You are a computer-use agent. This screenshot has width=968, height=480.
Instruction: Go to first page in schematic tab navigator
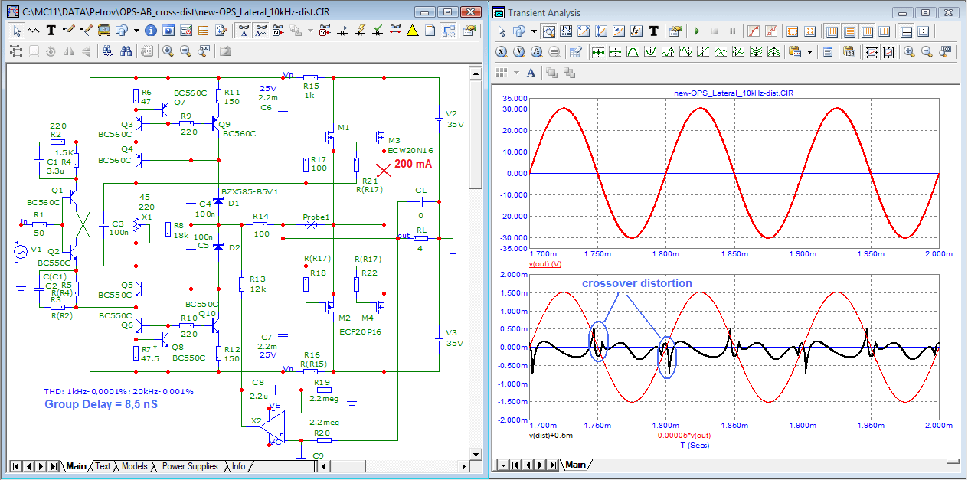(17, 466)
